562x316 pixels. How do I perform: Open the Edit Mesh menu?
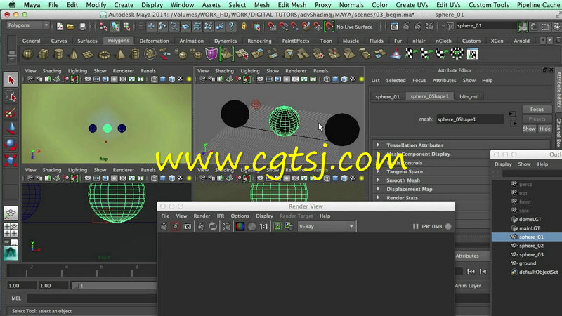(x=292, y=5)
